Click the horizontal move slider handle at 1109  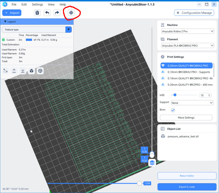pyautogui.click(x=139, y=183)
